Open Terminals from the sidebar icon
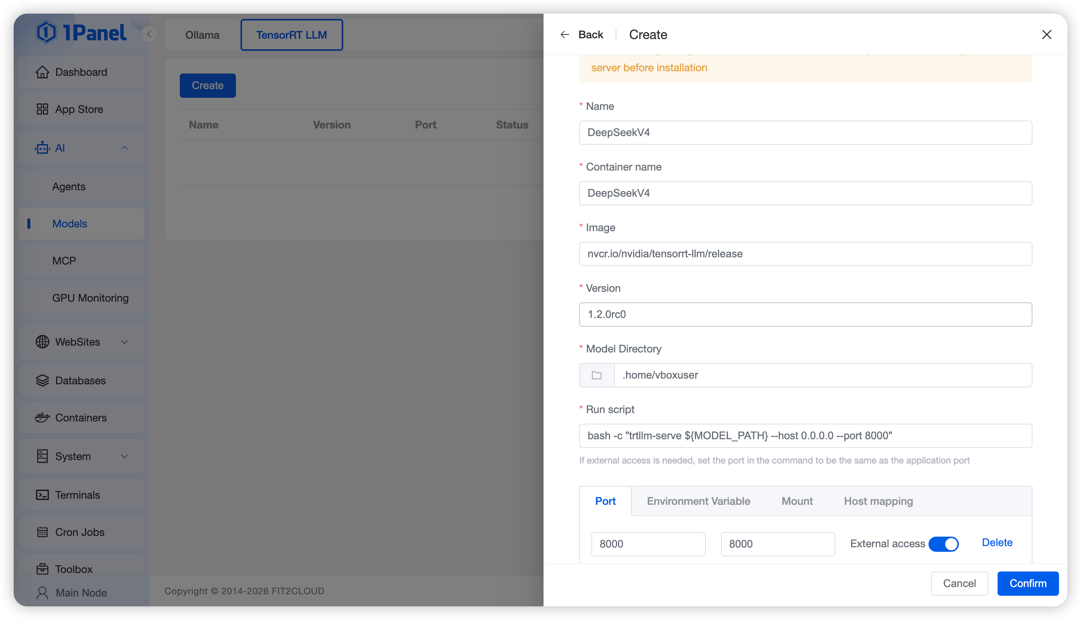This screenshot has height=620, width=1081. 42,495
